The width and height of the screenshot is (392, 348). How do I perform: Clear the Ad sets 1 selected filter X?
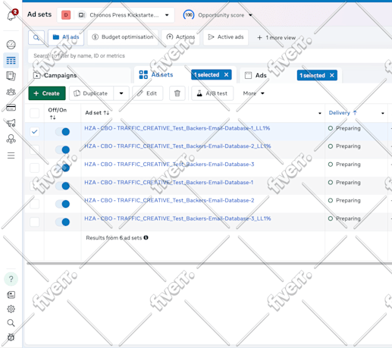click(226, 75)
